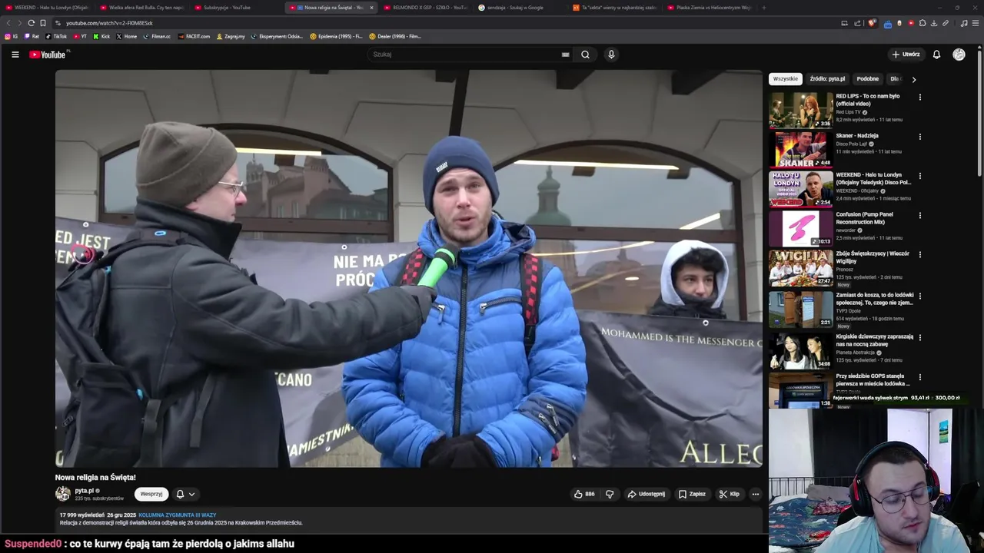
Task: Open options for Kirgiskie dziewczyny video
Action: (x=919, y=338)
